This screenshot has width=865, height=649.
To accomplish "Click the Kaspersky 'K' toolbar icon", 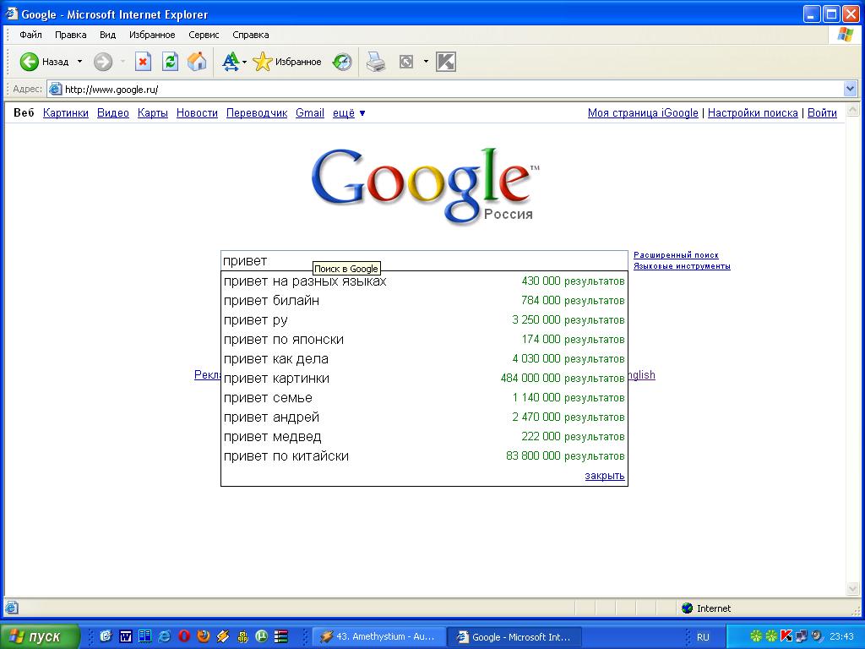I will coord(446,62).
